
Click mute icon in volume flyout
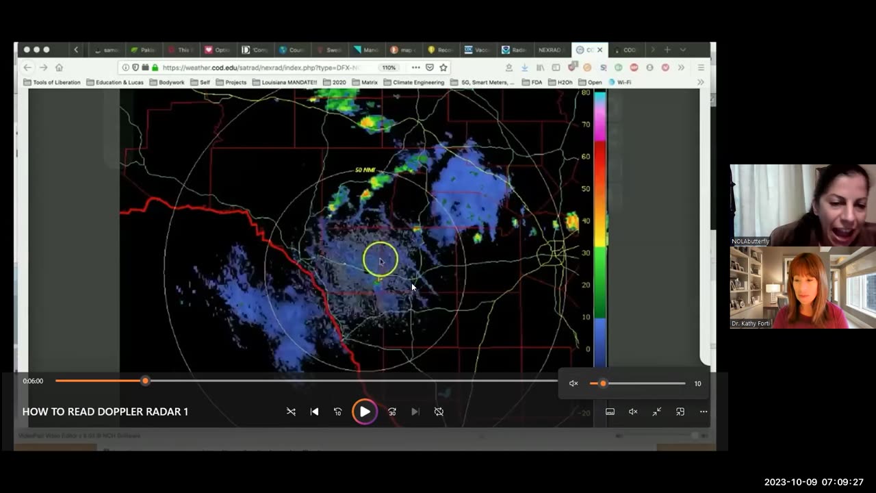tap(574, 383)
